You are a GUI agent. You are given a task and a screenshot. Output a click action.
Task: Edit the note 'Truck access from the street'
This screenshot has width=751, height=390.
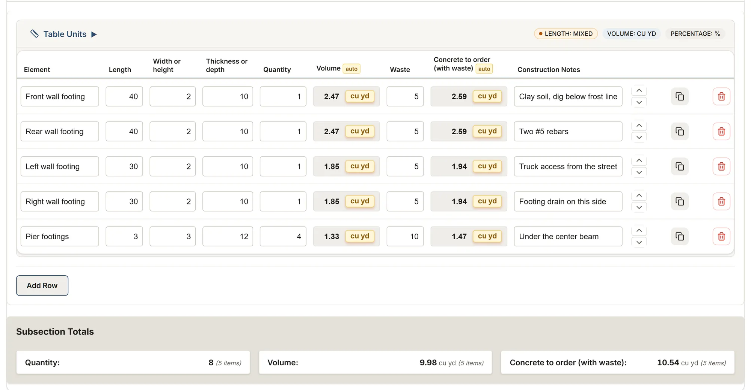tap(568, 166)
